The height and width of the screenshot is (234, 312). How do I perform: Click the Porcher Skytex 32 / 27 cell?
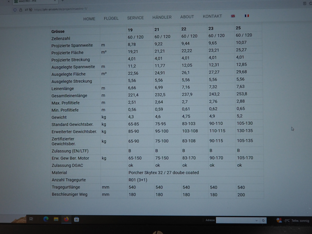(x=163, y=173)
